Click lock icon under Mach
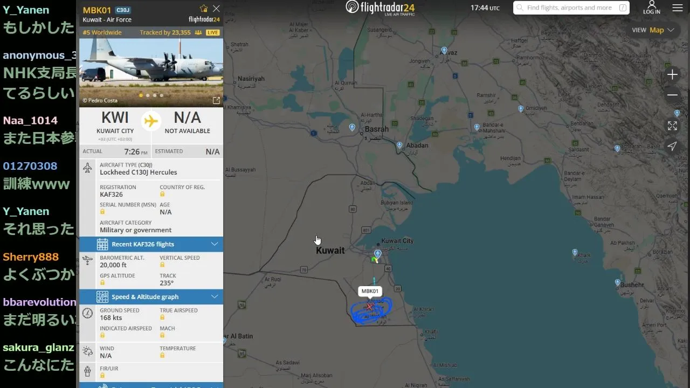This screenshot has height=388, width=690. [x=162, y=335]
